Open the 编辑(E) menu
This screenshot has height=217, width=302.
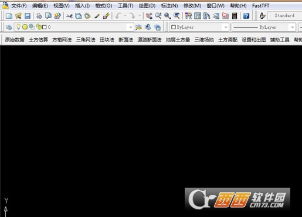(40, 6)
